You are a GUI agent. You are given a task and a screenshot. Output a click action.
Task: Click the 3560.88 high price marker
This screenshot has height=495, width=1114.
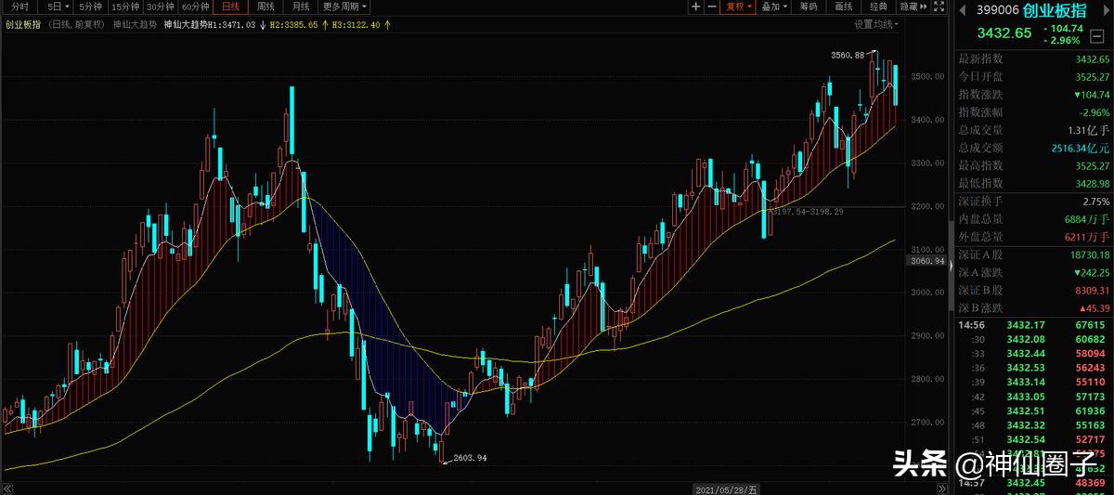point(848,55)
